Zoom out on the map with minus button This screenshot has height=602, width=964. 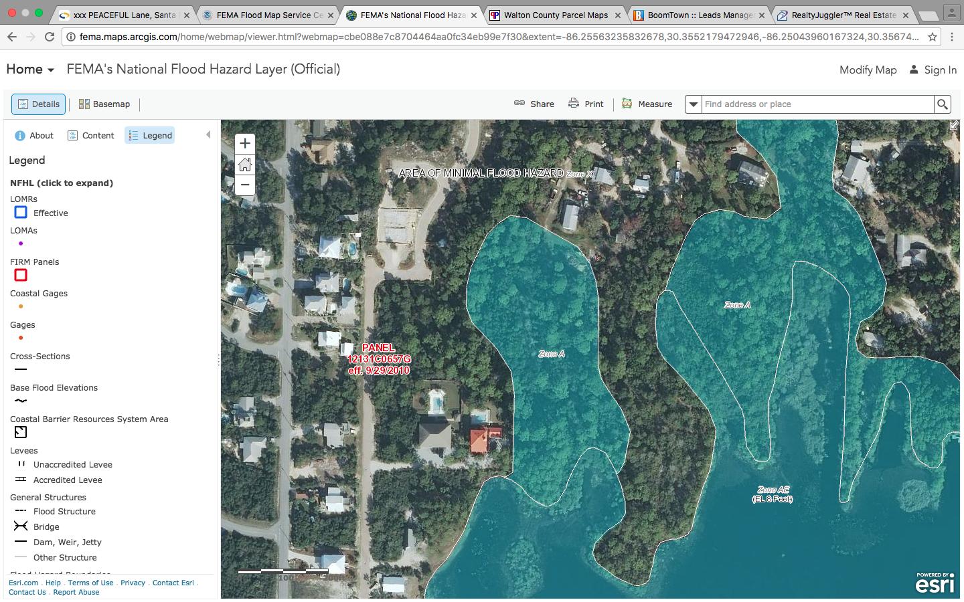click(x=245, y=185)
